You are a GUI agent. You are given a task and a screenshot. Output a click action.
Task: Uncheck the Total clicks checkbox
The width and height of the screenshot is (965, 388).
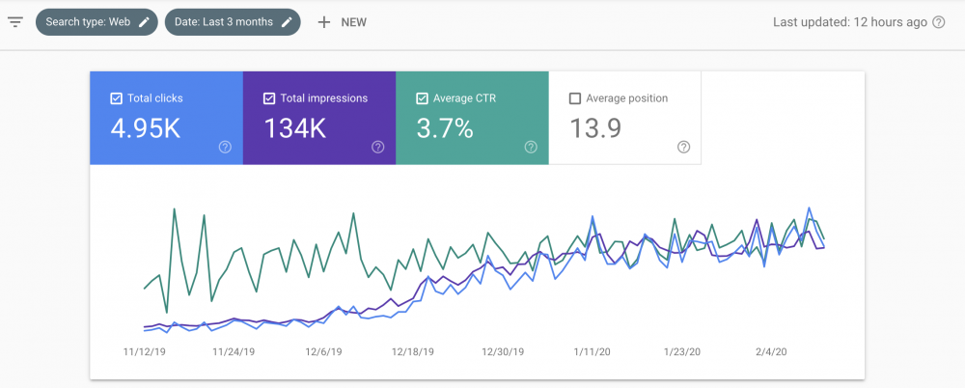116,98
